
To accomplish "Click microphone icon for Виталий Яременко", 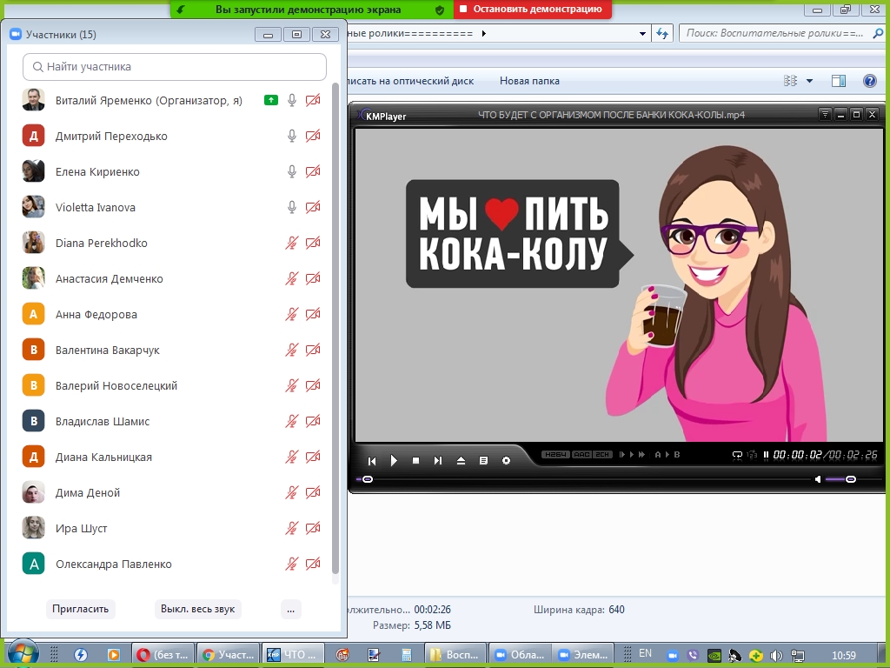I will (x=292, y=101).
